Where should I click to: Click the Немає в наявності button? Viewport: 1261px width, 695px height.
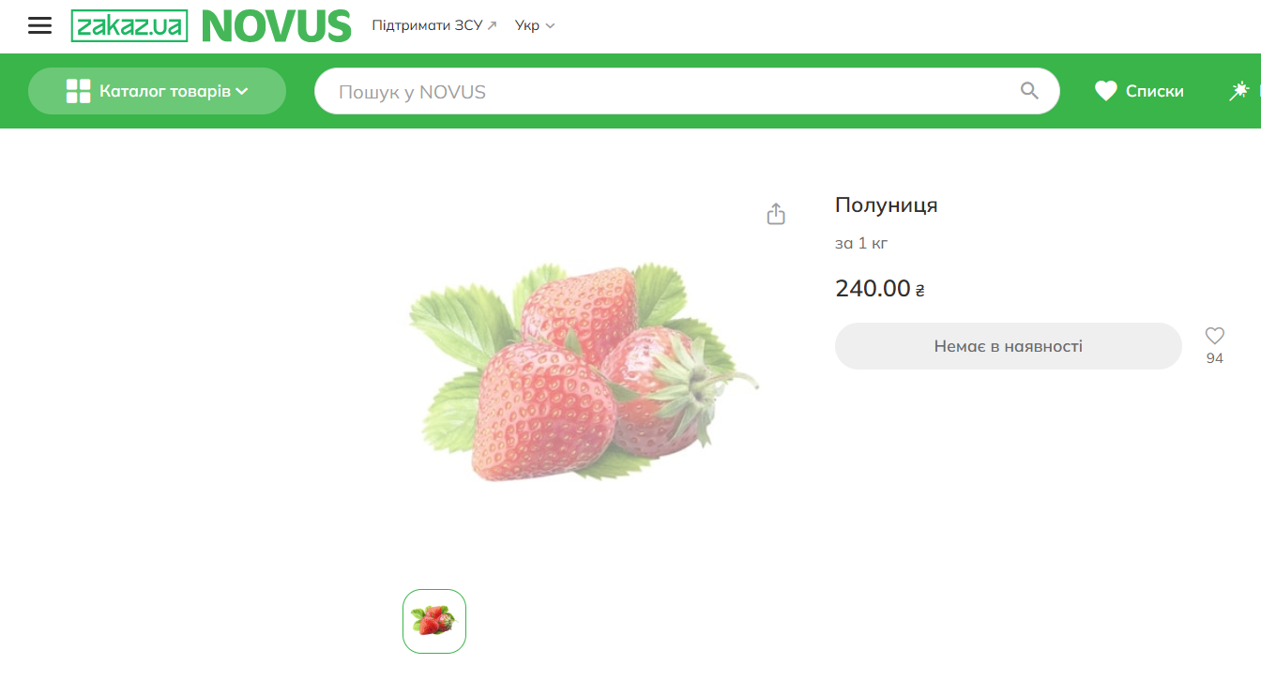tap(1009, 346)
